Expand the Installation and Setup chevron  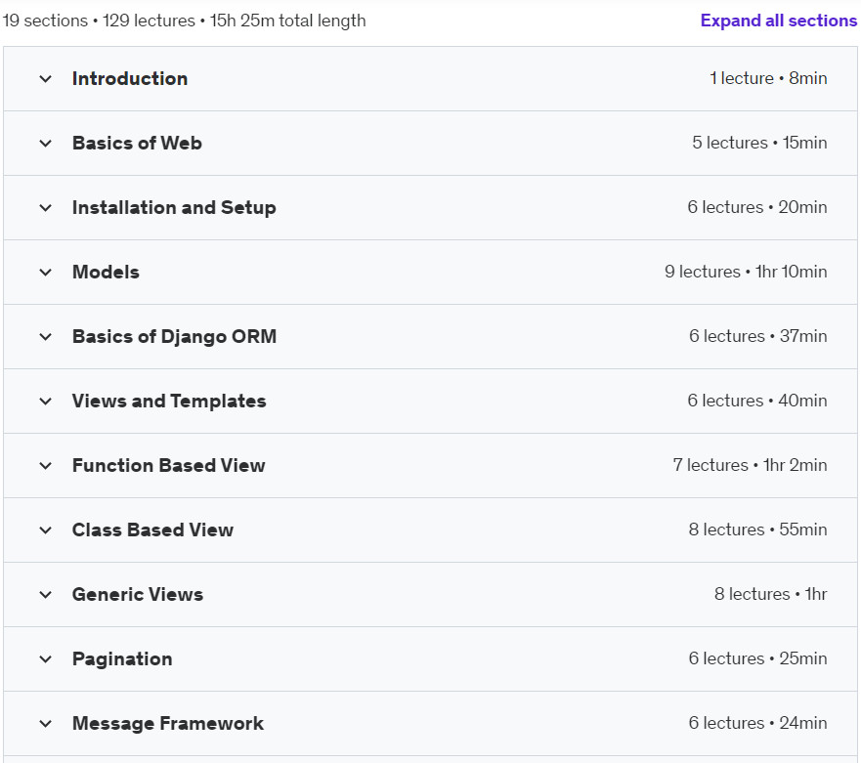click(x=46, y=208)
